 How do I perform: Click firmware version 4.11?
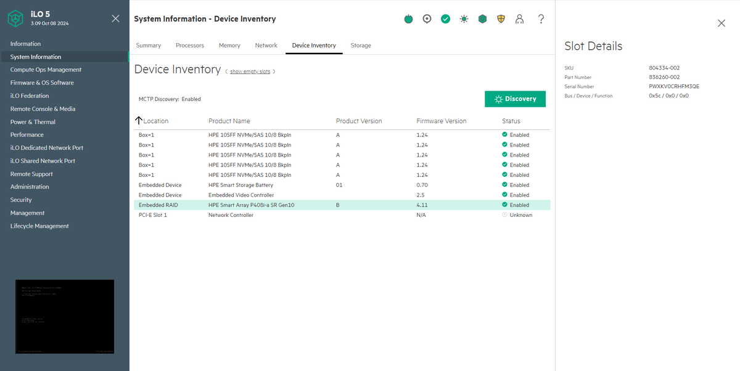[x=422, y=205]
